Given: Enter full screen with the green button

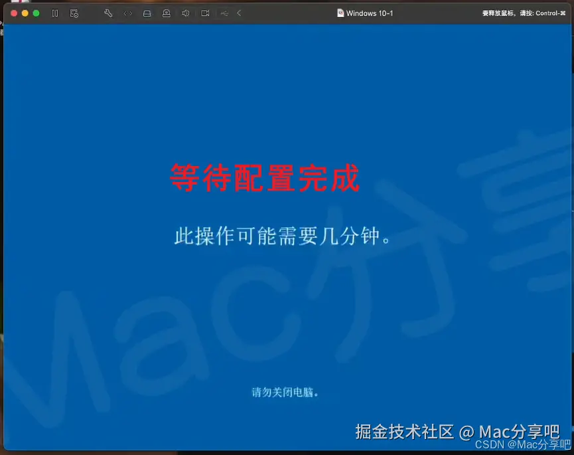Looking at the screenshot, I should pos(35,13).
